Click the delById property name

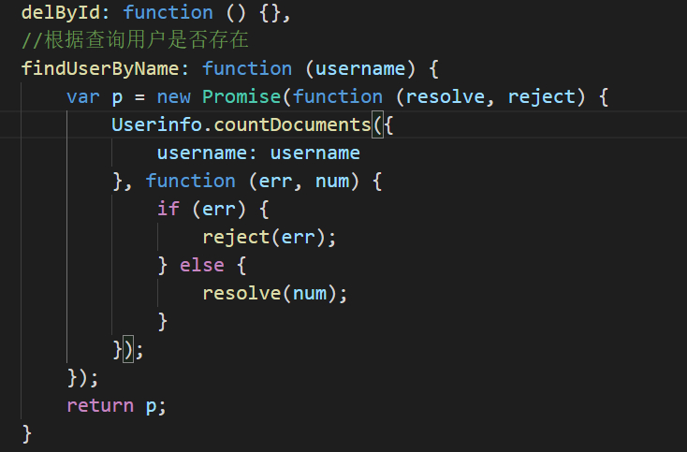[61, 13]
